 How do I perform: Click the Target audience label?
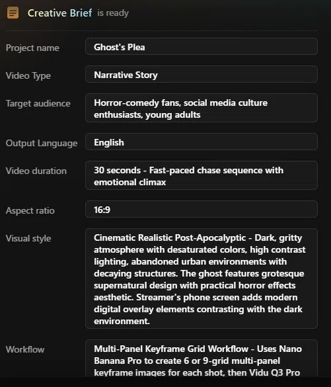tap(38, 103)
